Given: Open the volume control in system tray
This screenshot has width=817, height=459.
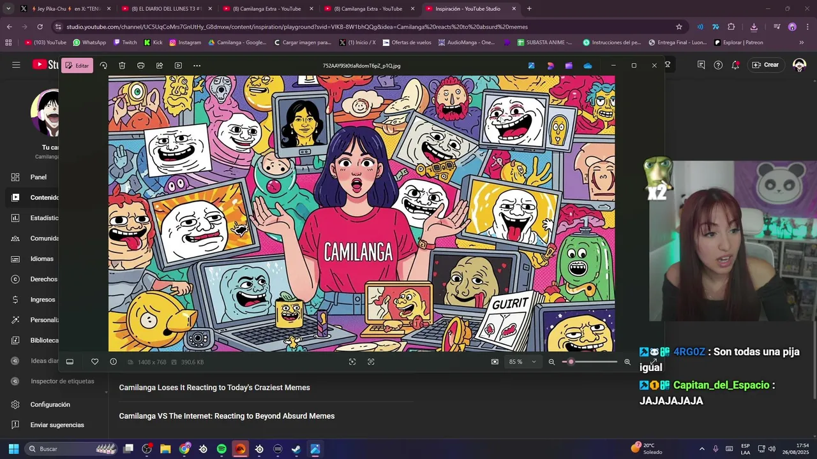Looking at the screenshot, I should (772, 449).
